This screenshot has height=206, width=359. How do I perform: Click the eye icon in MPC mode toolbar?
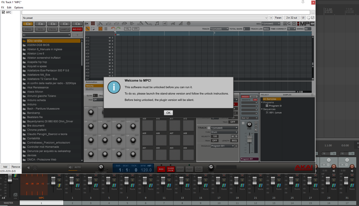(124, 24)
